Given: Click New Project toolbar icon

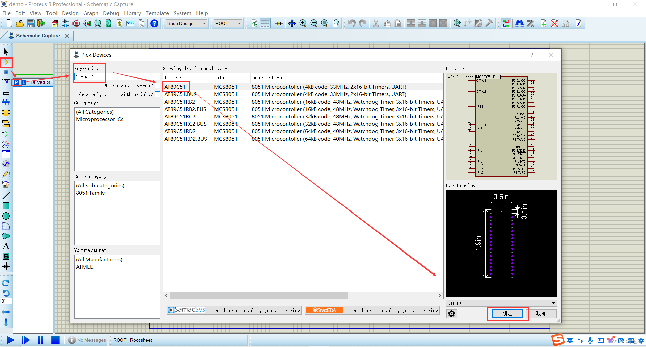Looking at the screenshot, I should 9,23.
